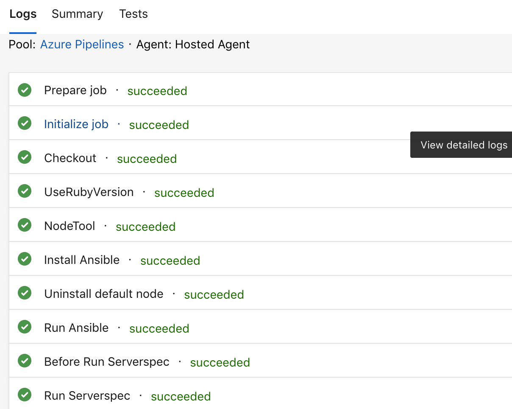
Task: Select the Run Ansible step row
Action: point(76,328)
